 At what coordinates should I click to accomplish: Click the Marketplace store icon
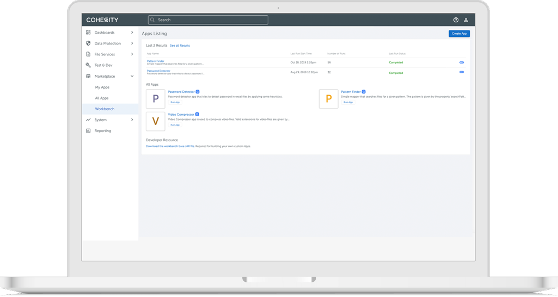tap(88, 77)
